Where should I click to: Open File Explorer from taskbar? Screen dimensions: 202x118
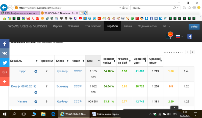point(43,114)
